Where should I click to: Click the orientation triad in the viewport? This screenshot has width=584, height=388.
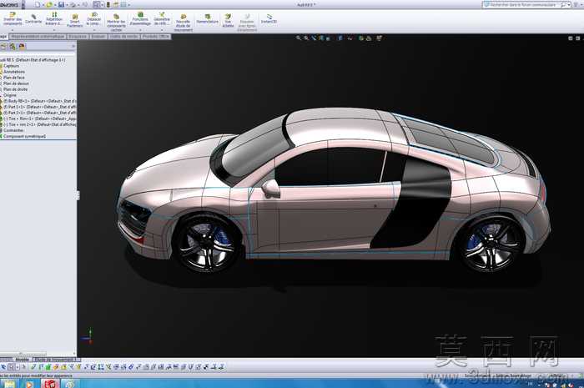click(88, 336)
